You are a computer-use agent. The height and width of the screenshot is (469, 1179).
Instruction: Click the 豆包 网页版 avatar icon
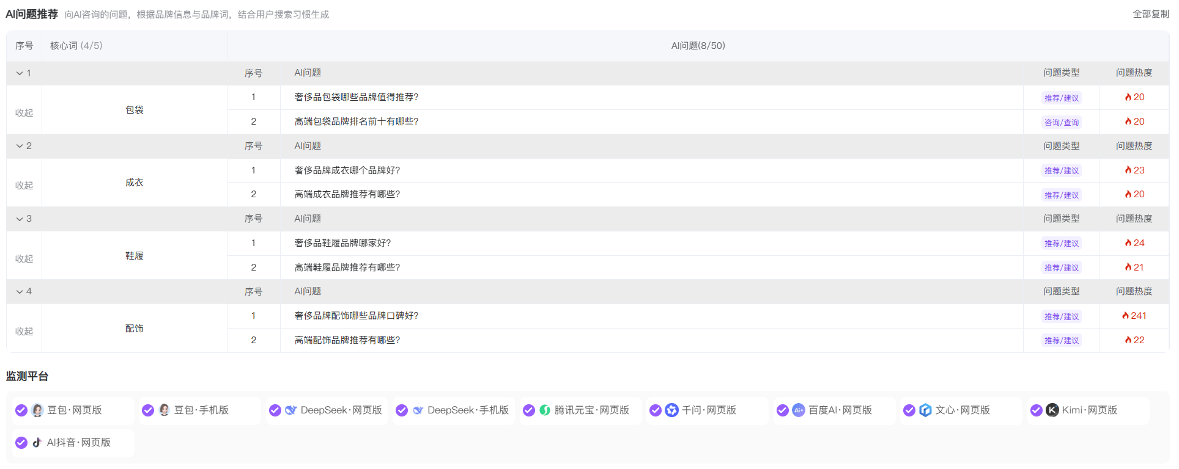37,410
